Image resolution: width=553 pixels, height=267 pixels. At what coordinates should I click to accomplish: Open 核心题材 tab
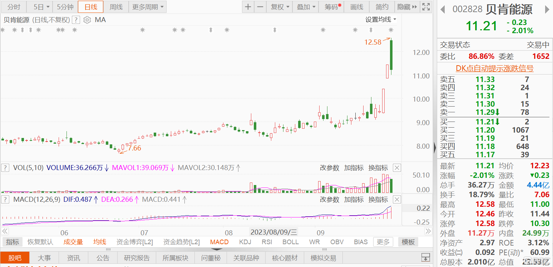click(x=285, y=258)
